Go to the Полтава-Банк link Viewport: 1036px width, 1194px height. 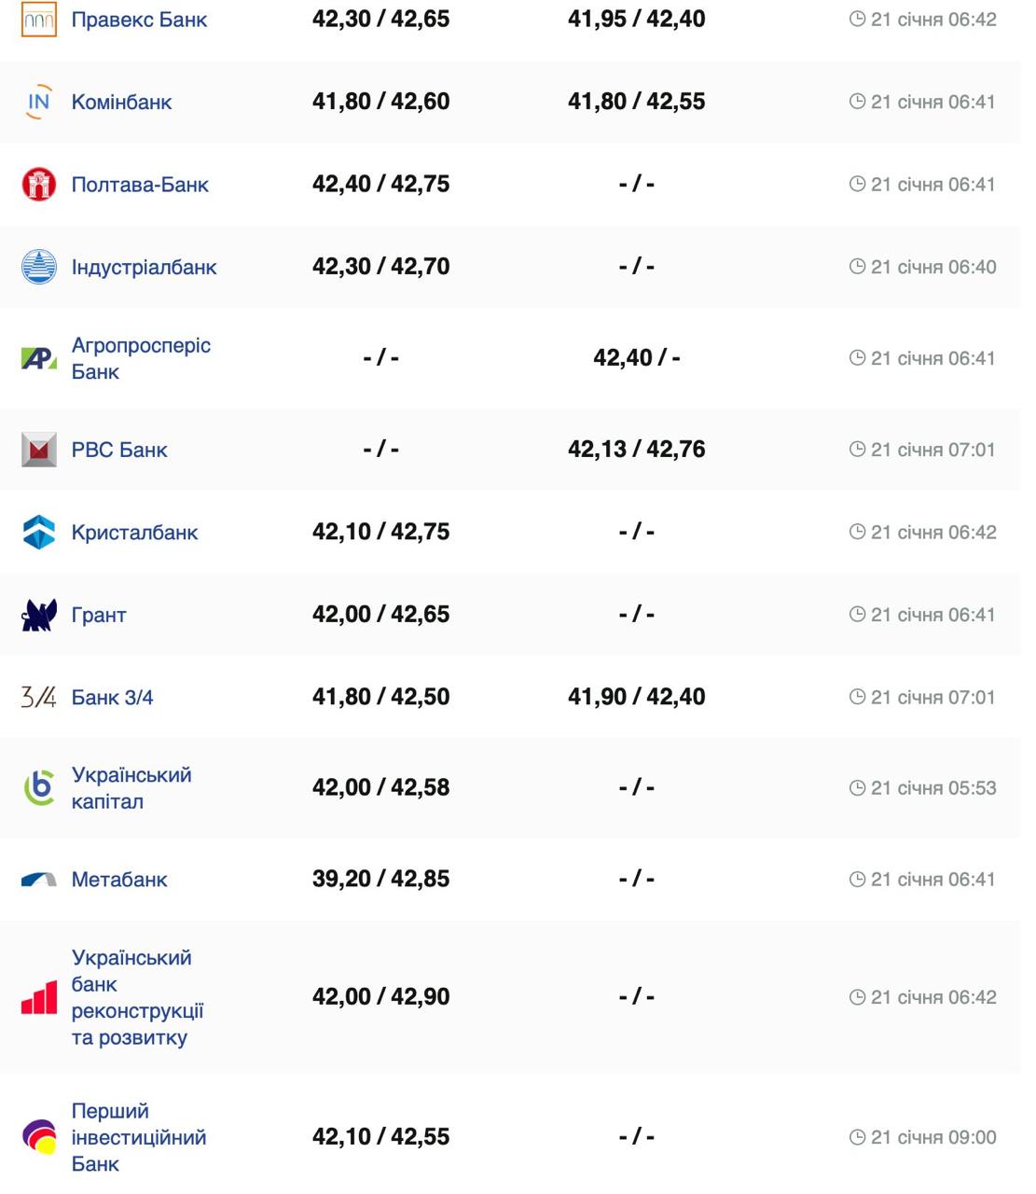(140, 185)
